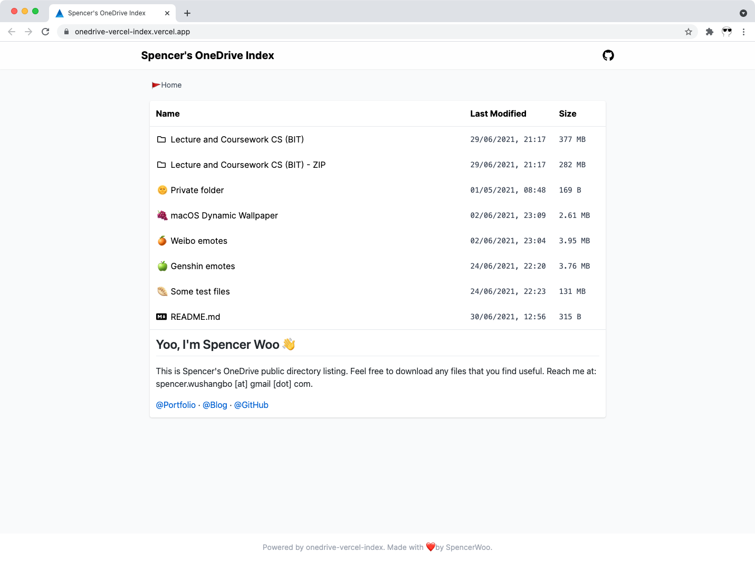Viewport: 755px width, 561px height.
Task: Click the browser forward arrow
Action: tap(28, 32)
